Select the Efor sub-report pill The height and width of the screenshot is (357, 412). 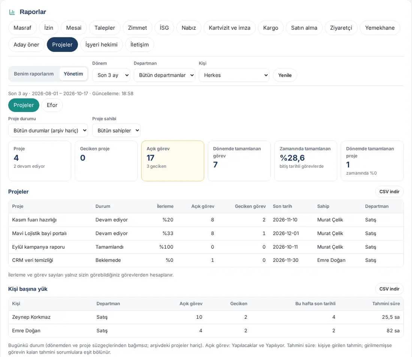pos(52,105)
